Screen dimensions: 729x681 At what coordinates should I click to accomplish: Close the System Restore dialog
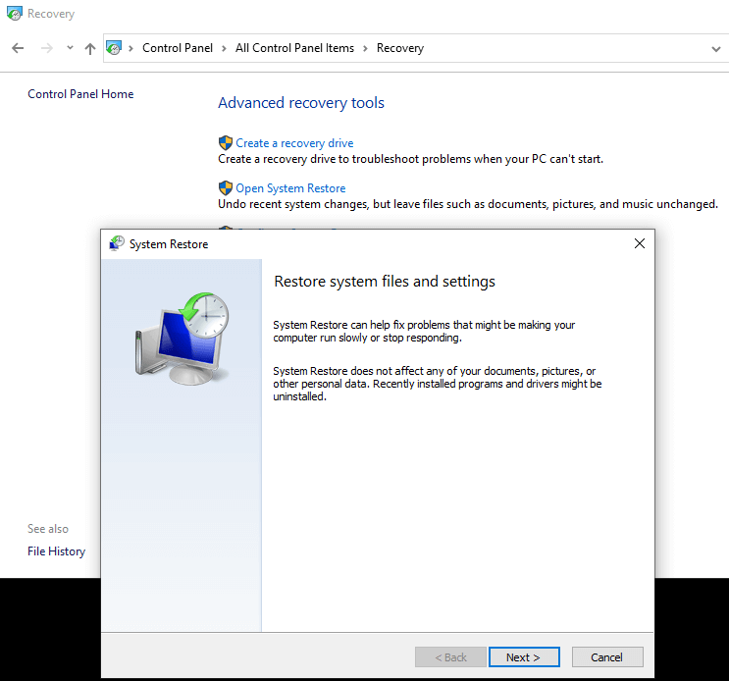click(x=640, y=243)
